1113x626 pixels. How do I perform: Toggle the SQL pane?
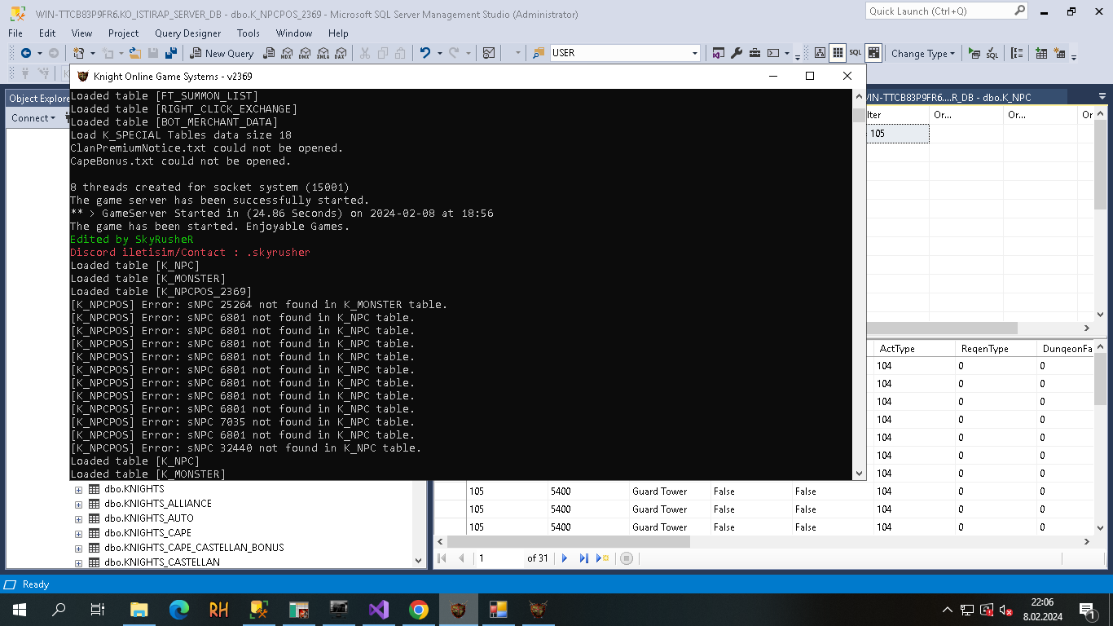click(856, 53)
